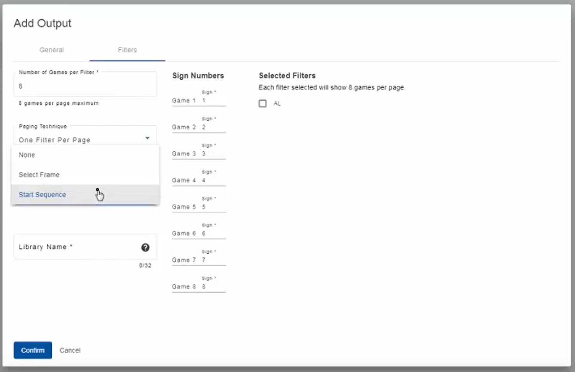Focus the Library Name text field
575x372 pixels.
pos(78,247)
